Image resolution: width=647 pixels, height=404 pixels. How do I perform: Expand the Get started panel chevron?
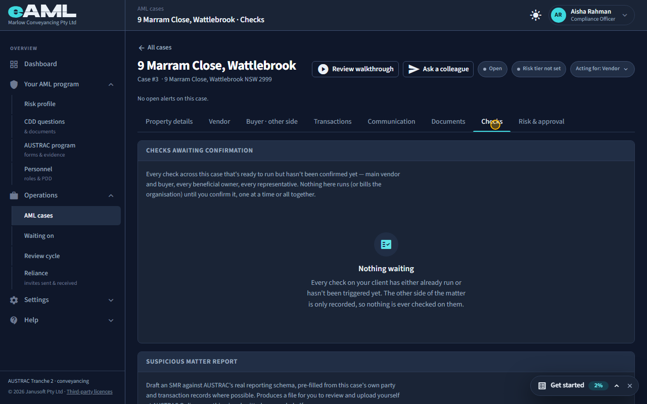coord(617,385)
